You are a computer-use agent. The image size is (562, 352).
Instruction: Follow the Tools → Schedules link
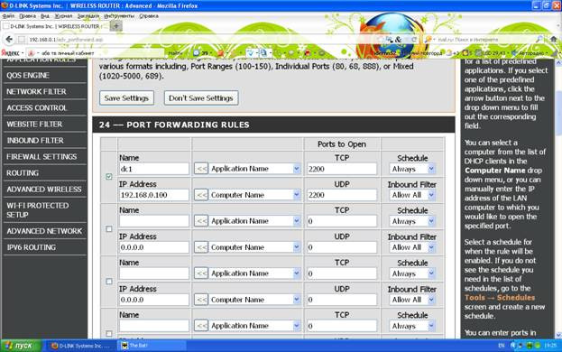[500, 298]
